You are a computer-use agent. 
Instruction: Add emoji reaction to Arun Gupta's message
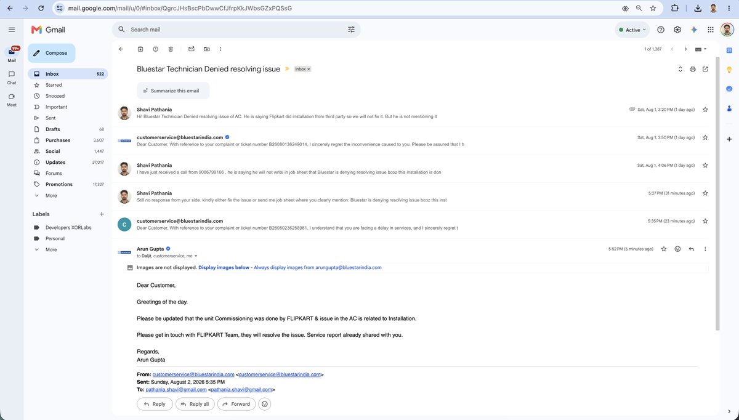pyautogui.click(x=677, y=249)
